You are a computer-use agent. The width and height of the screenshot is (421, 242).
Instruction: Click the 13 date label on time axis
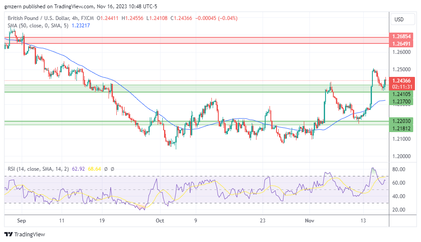[x=363, y=221]
